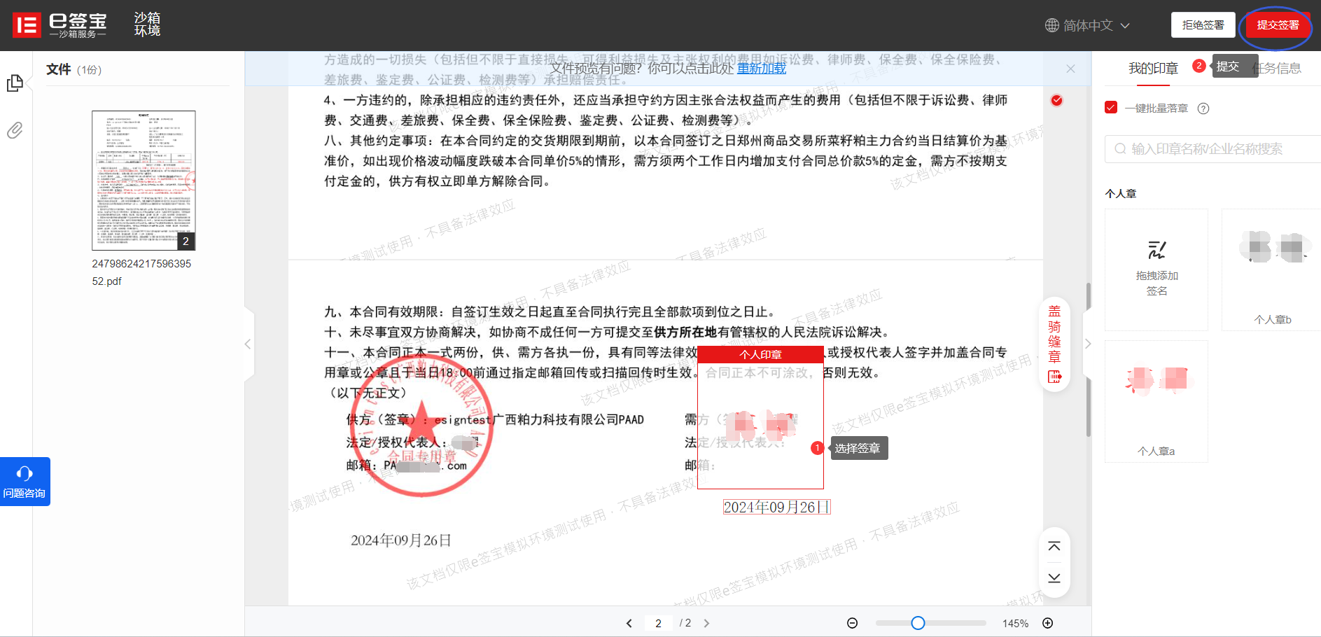1321x637 pixels.
Task: Open the attachments paperclip icon
Action: pyautogui.click(x=15, y=130)
